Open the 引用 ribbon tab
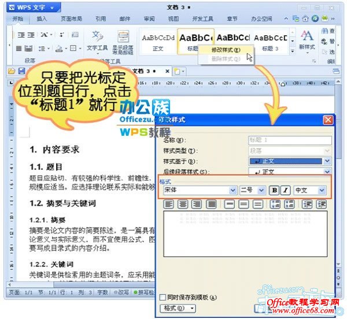Viewport: 347px width, 319px height. coord(101,19)
